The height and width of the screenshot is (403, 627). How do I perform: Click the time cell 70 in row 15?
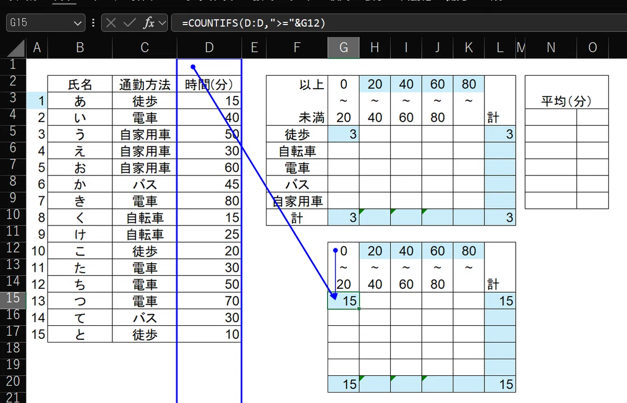tap(209, 301)
